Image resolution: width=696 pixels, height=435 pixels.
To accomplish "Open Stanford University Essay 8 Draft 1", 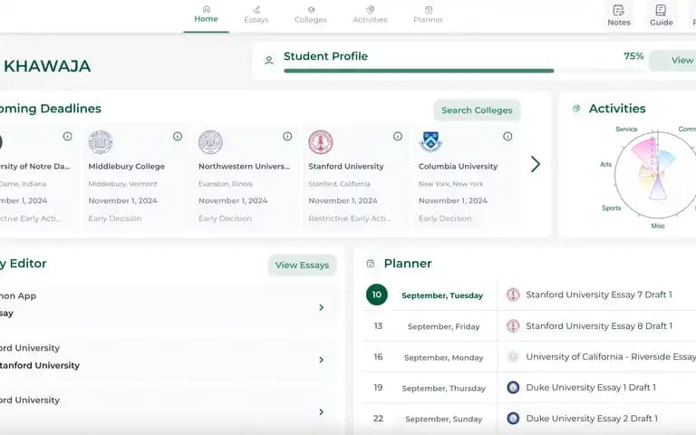I will [x=599, y=326].
